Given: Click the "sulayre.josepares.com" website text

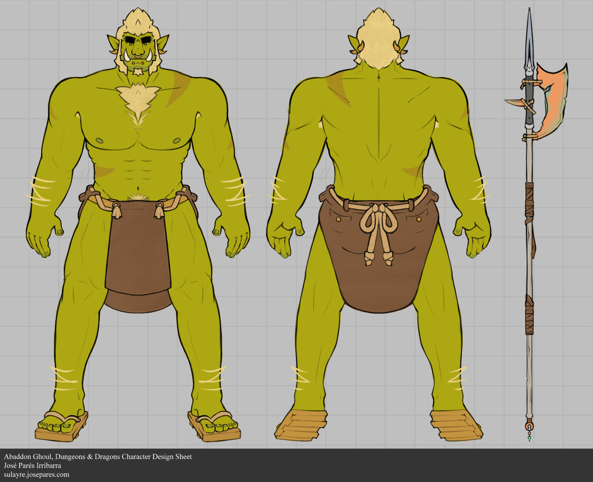Looking at the screenshot, I should (37, 475).
